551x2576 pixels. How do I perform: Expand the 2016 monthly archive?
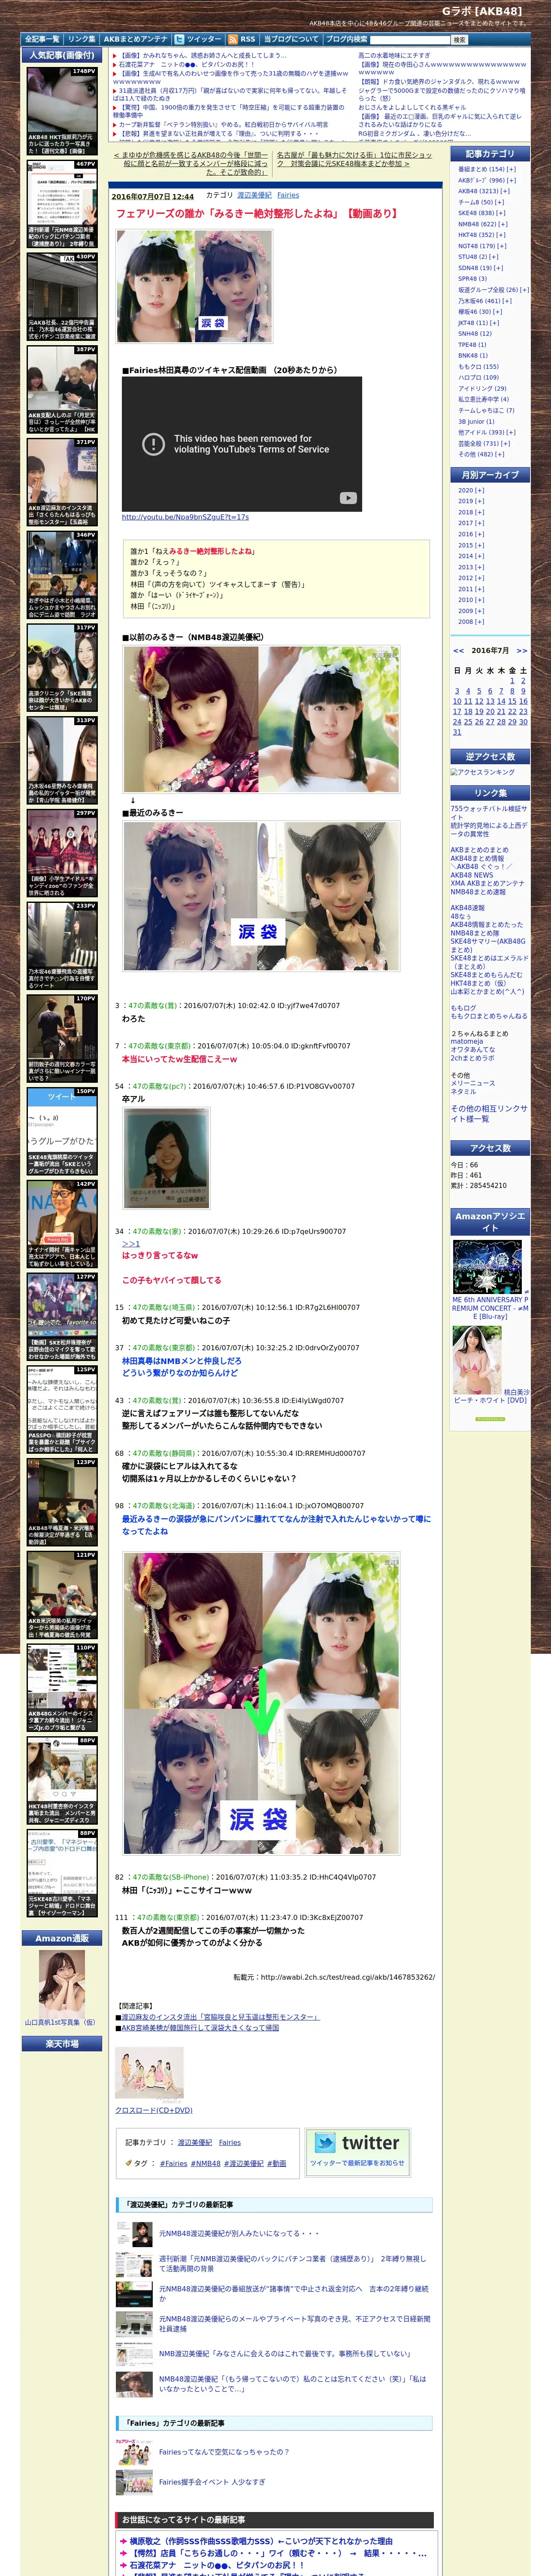point(480,534)
